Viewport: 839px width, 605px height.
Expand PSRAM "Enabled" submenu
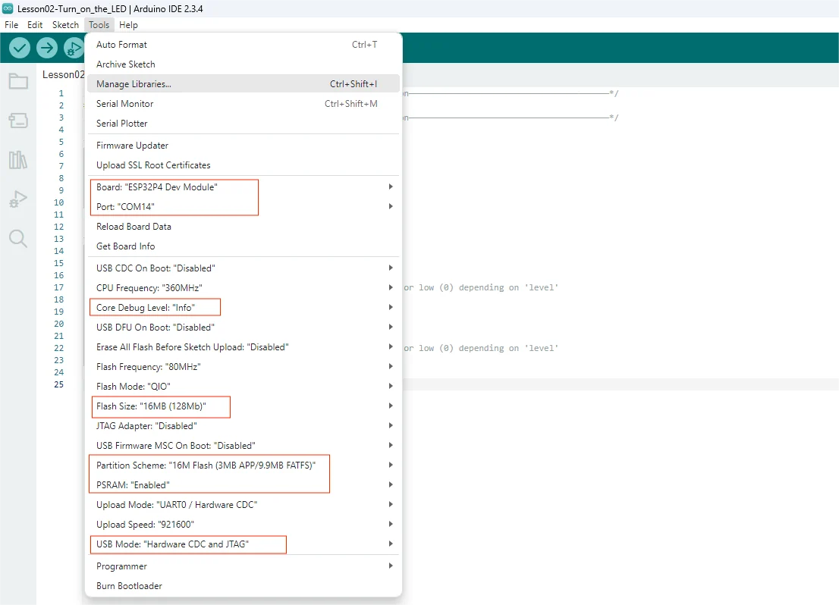pyautogui.click(x=244, y=485)
